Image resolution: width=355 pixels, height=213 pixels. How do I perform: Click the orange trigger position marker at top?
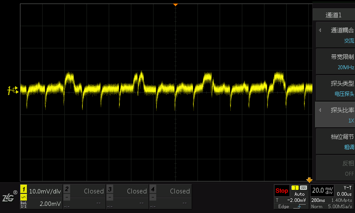(175, 5)
